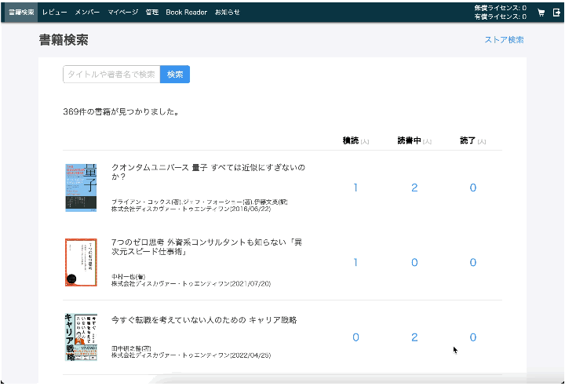Open お知らせ notifications page
The height and width of the screenshot is (386, 565).
click(228, 13)
